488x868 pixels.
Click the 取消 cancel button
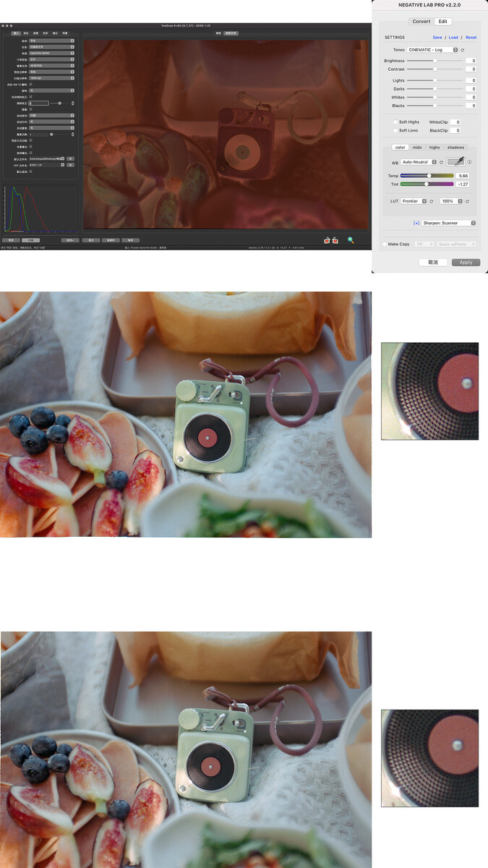[432, 263]
